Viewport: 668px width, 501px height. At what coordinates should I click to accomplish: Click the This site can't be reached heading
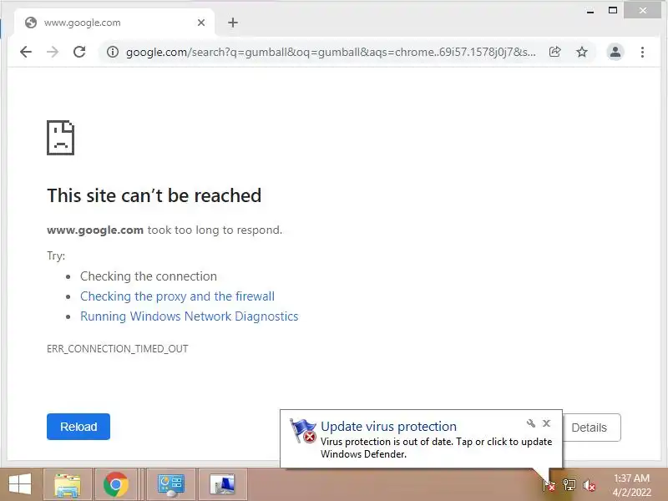tap(154, 195)
